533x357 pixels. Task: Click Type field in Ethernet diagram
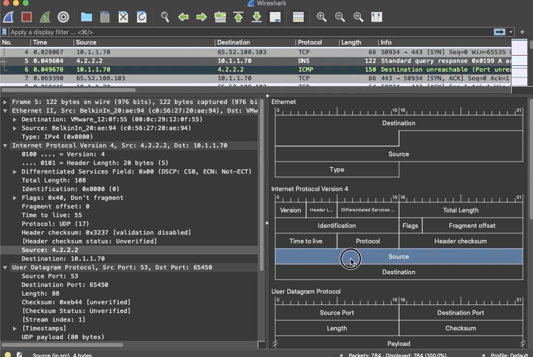337,169
